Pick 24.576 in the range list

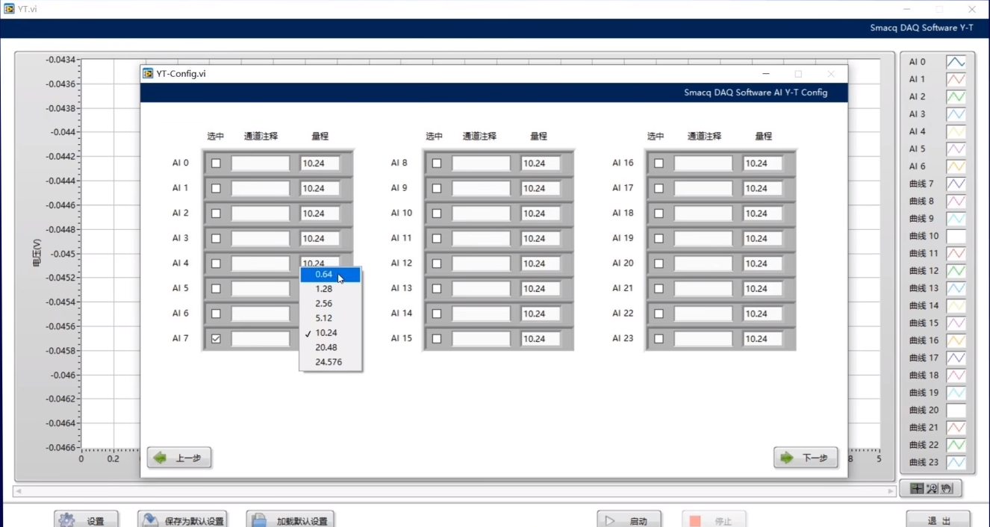pos(330,362)
